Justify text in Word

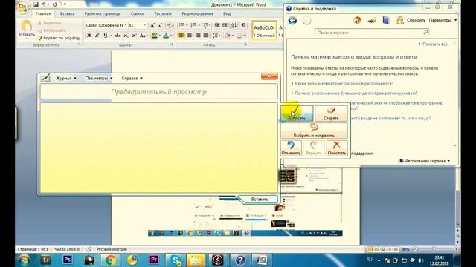pyautogui.click(x=206, y=36)
